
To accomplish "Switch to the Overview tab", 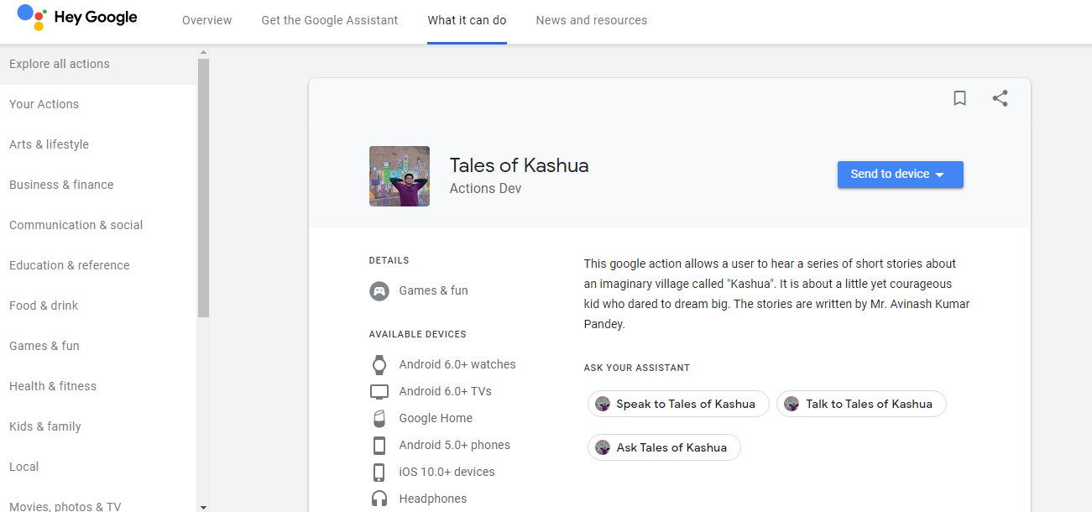I will [x=206, y=20].
